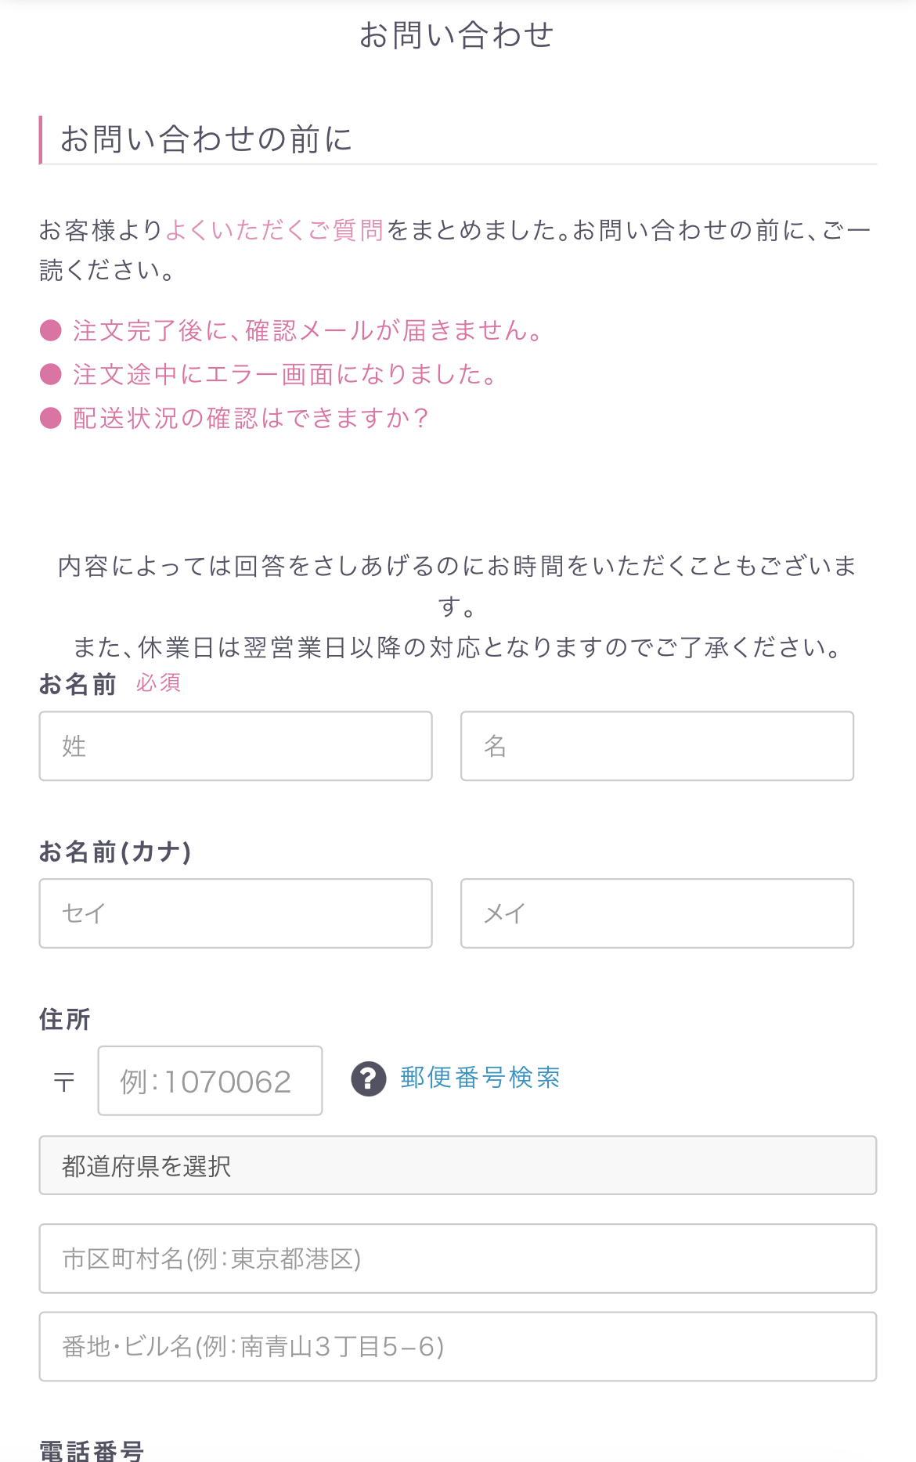The image size is (916, 1462).
Task: Click the pink bullet beside 注文途中にエラー
Action: 51,374
